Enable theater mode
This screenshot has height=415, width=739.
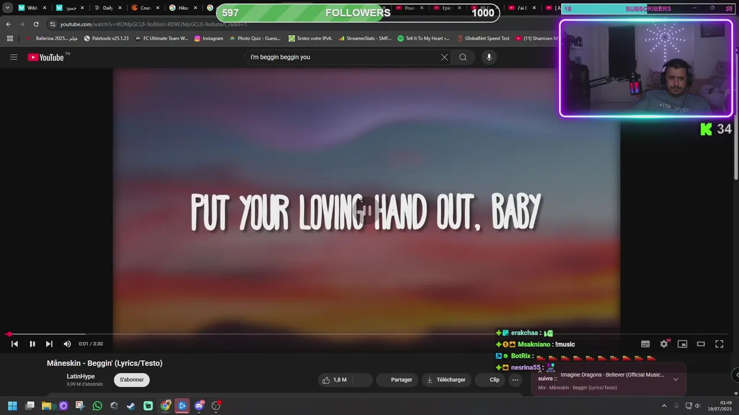coord(701,344)
